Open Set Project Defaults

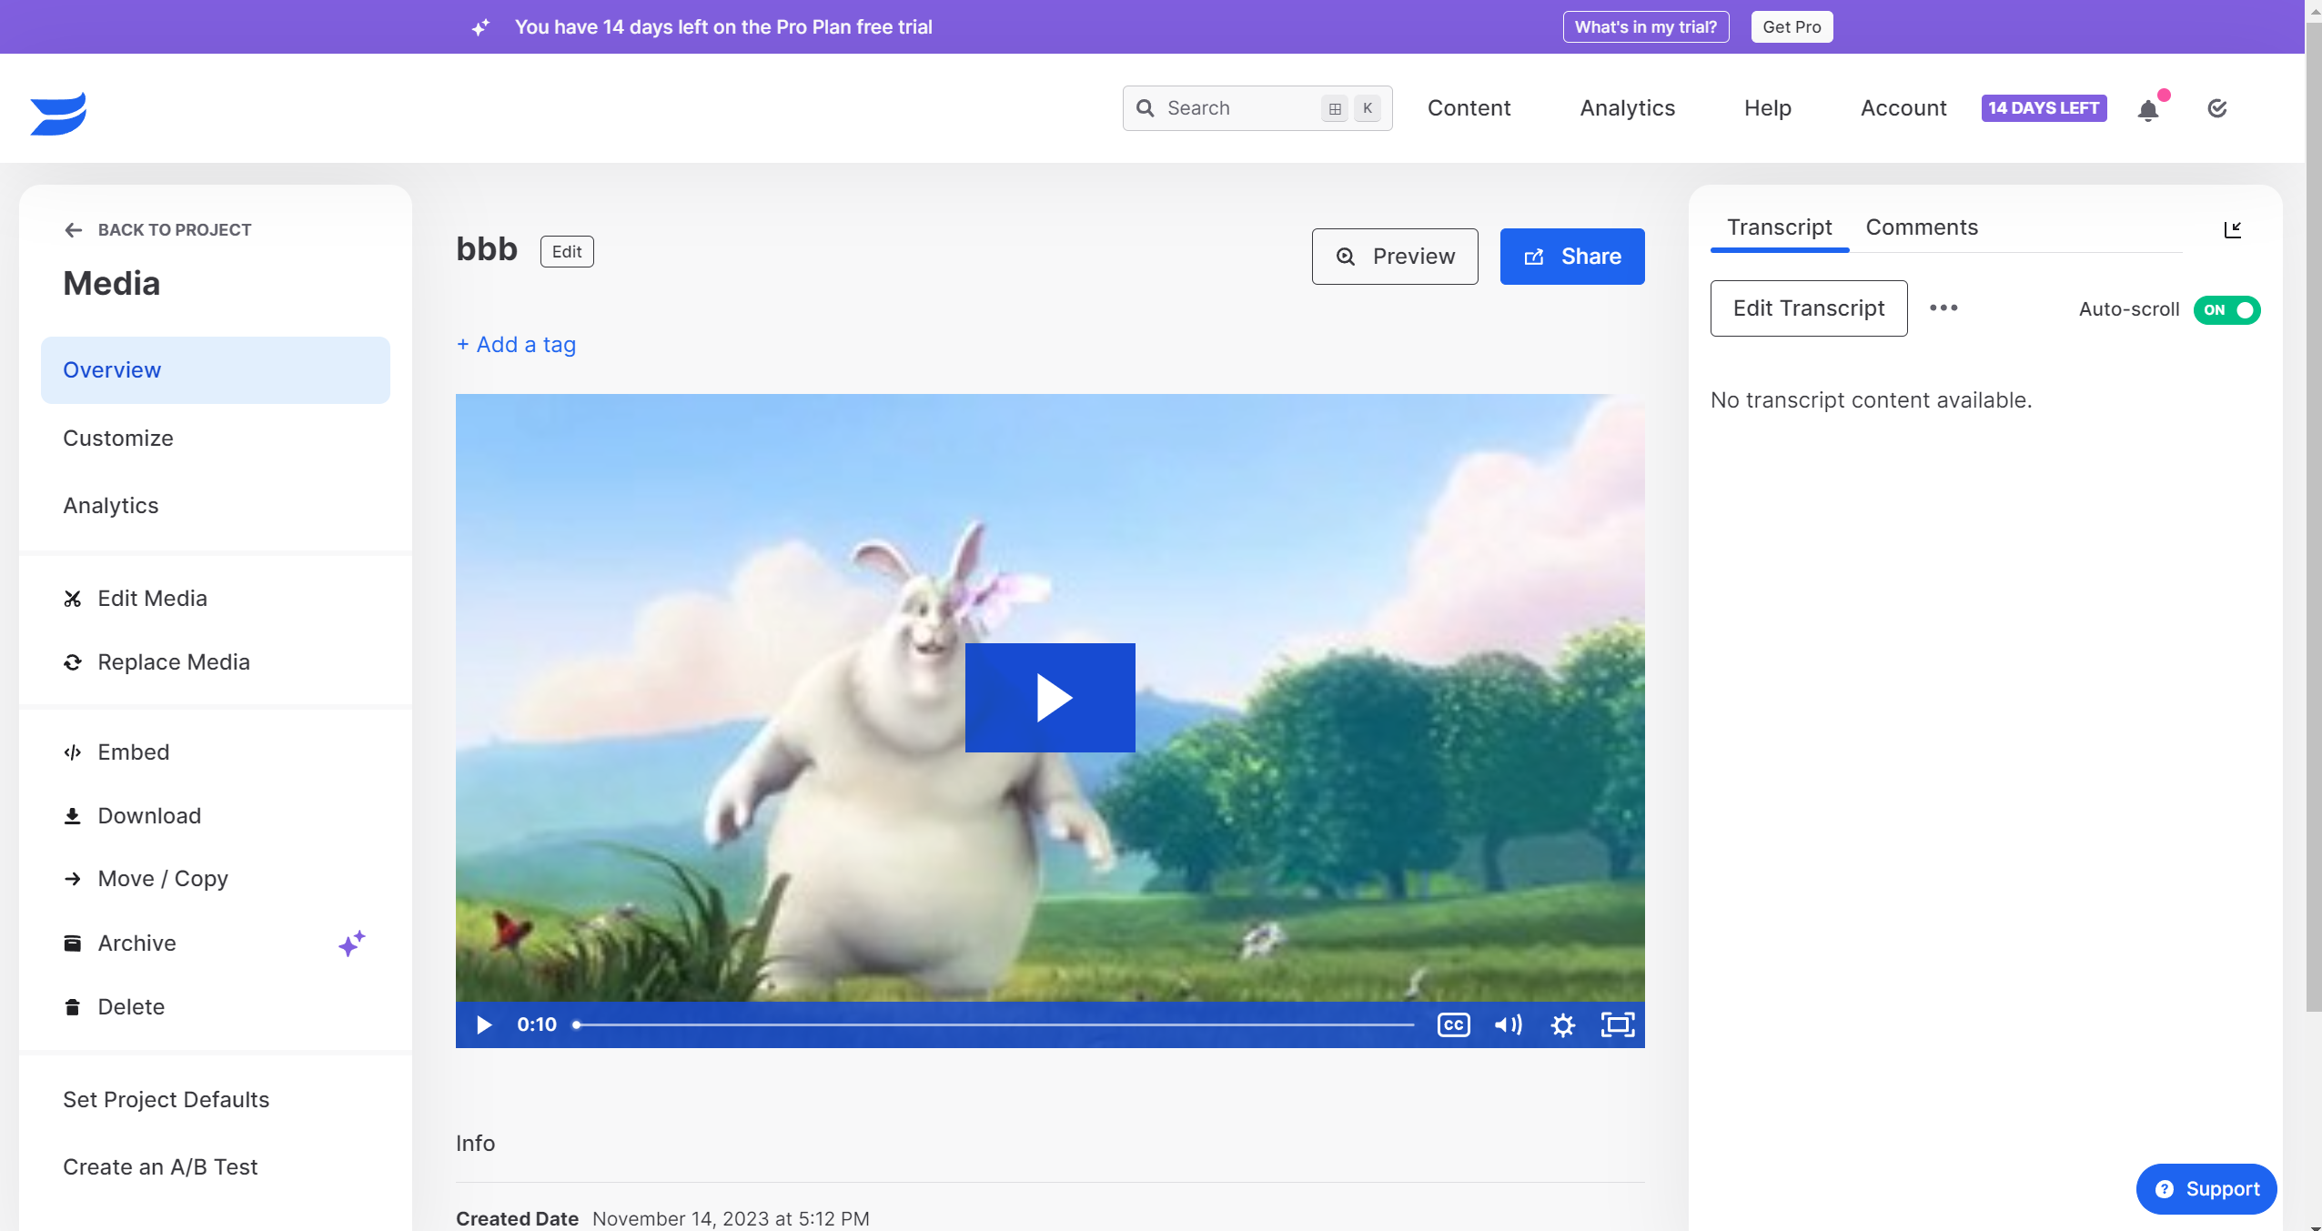pos(167,1100)
